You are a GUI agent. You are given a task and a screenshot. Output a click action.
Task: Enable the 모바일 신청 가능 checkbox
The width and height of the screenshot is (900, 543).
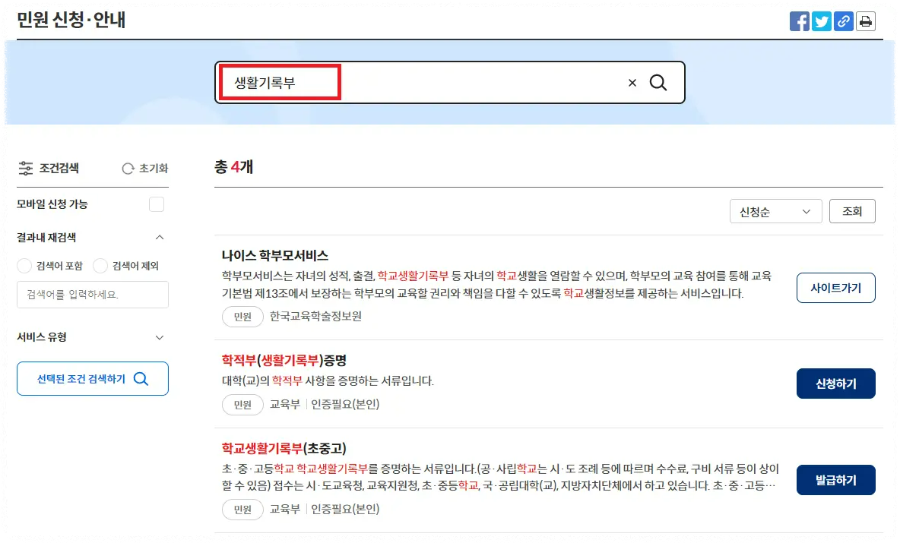[x=157, y=204]
